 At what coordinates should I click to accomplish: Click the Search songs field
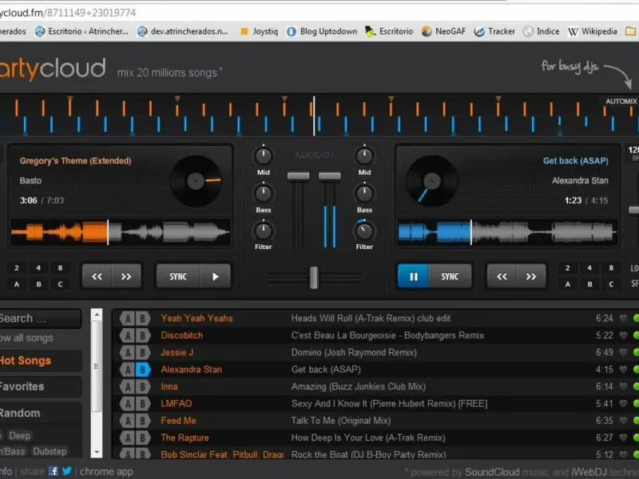[x=40, y=318]
